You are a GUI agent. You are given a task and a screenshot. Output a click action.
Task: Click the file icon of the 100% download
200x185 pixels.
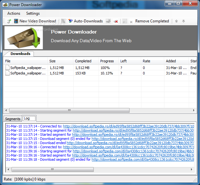click(7, 68)
